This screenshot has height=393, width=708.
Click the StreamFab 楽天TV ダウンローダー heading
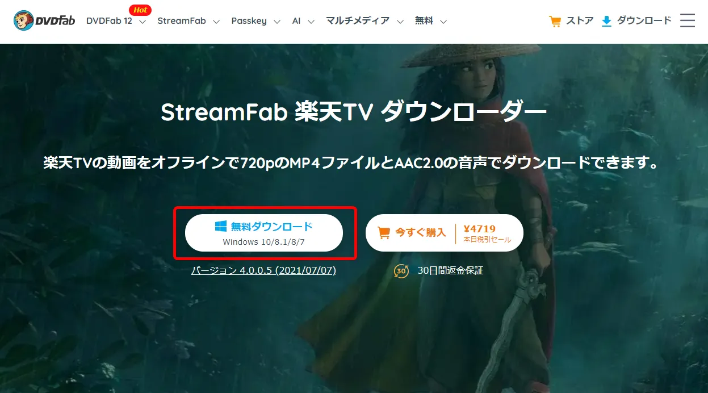point(354,112)
